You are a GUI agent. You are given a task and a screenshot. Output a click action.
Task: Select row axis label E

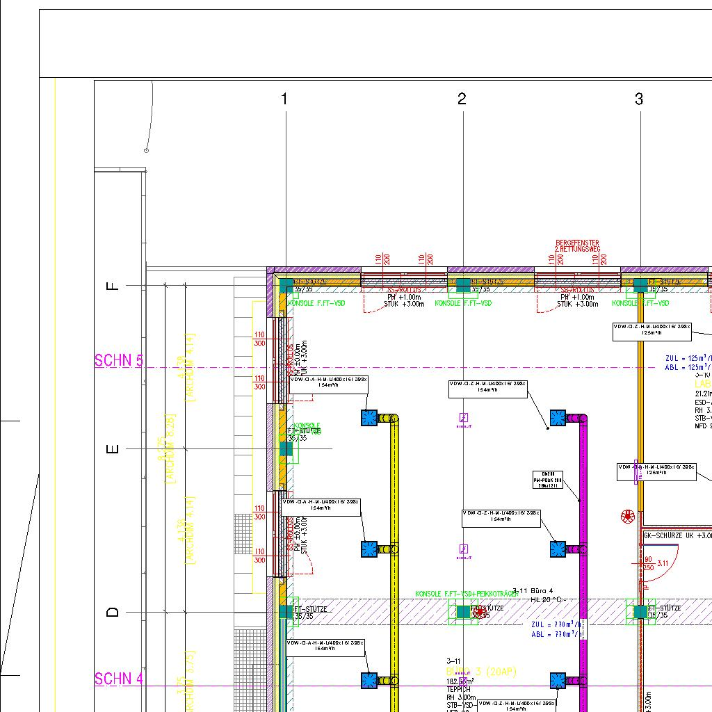coord(112,449)
